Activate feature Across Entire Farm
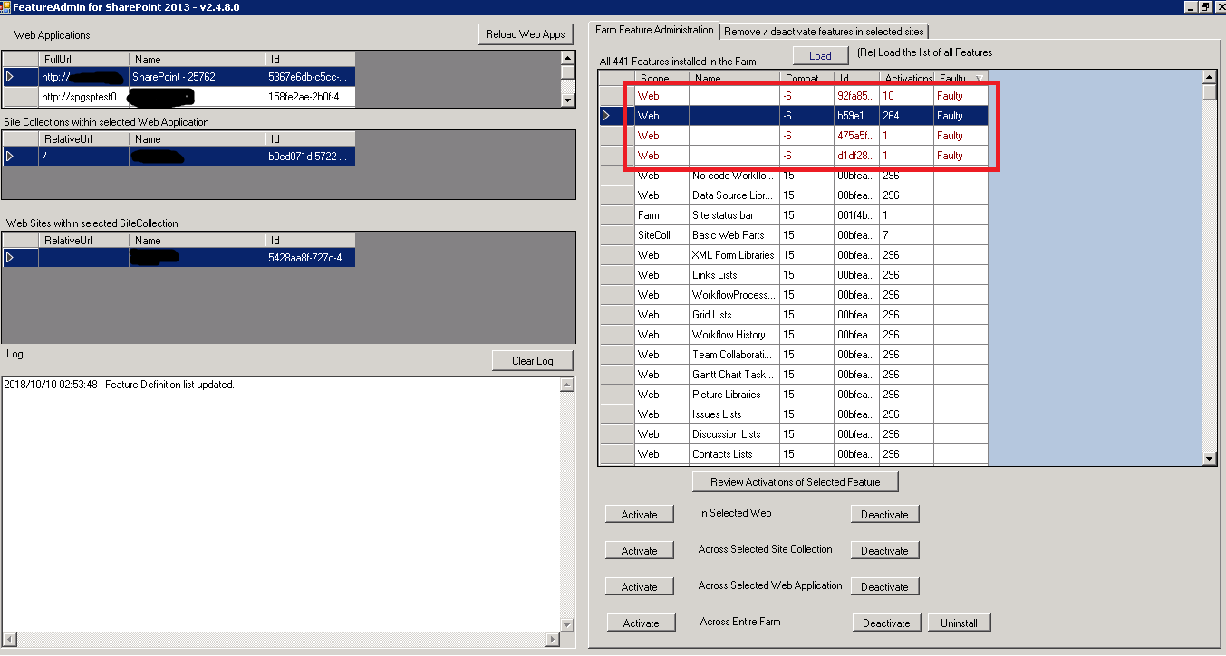 pos(641,623)
